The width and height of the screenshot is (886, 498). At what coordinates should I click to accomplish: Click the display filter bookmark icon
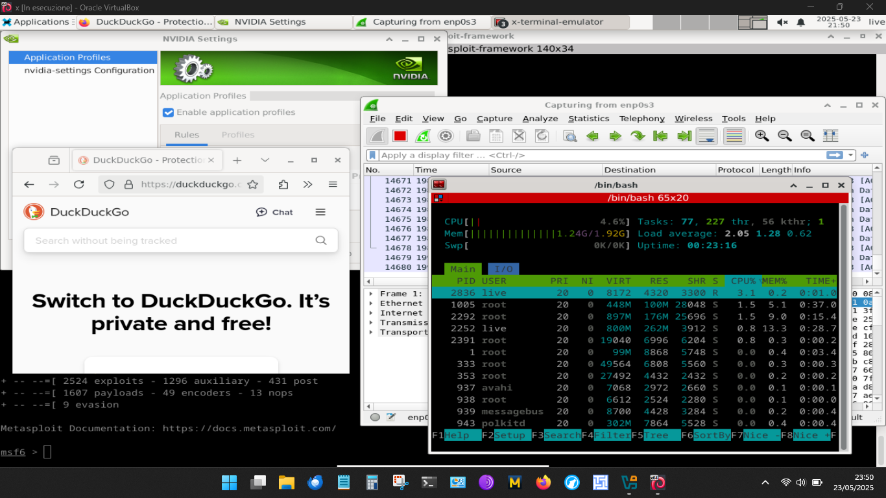(372, 155)
